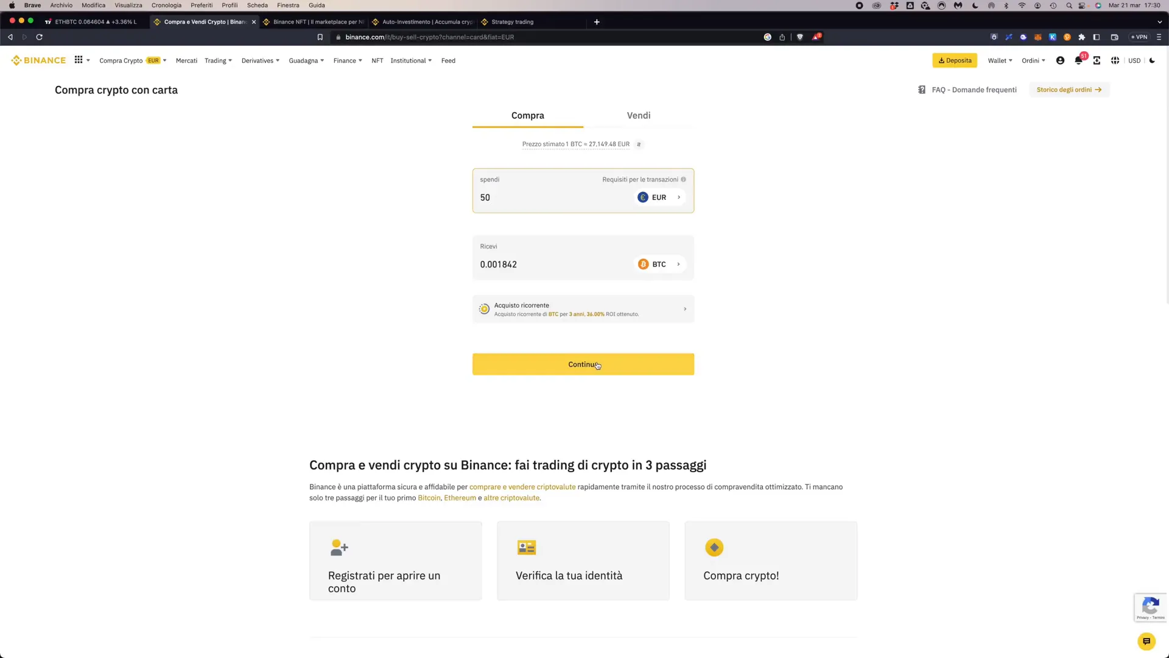Expand the Acquisto ricorrente option
The height and width of the screenshot is (658, 1169).
pos(583,310)
